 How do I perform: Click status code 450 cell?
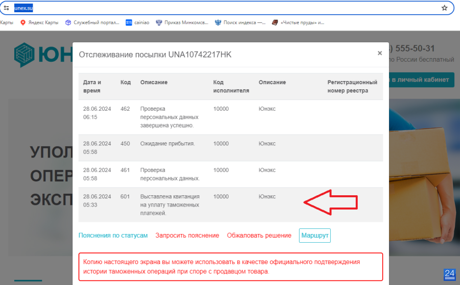click(125, 144)
